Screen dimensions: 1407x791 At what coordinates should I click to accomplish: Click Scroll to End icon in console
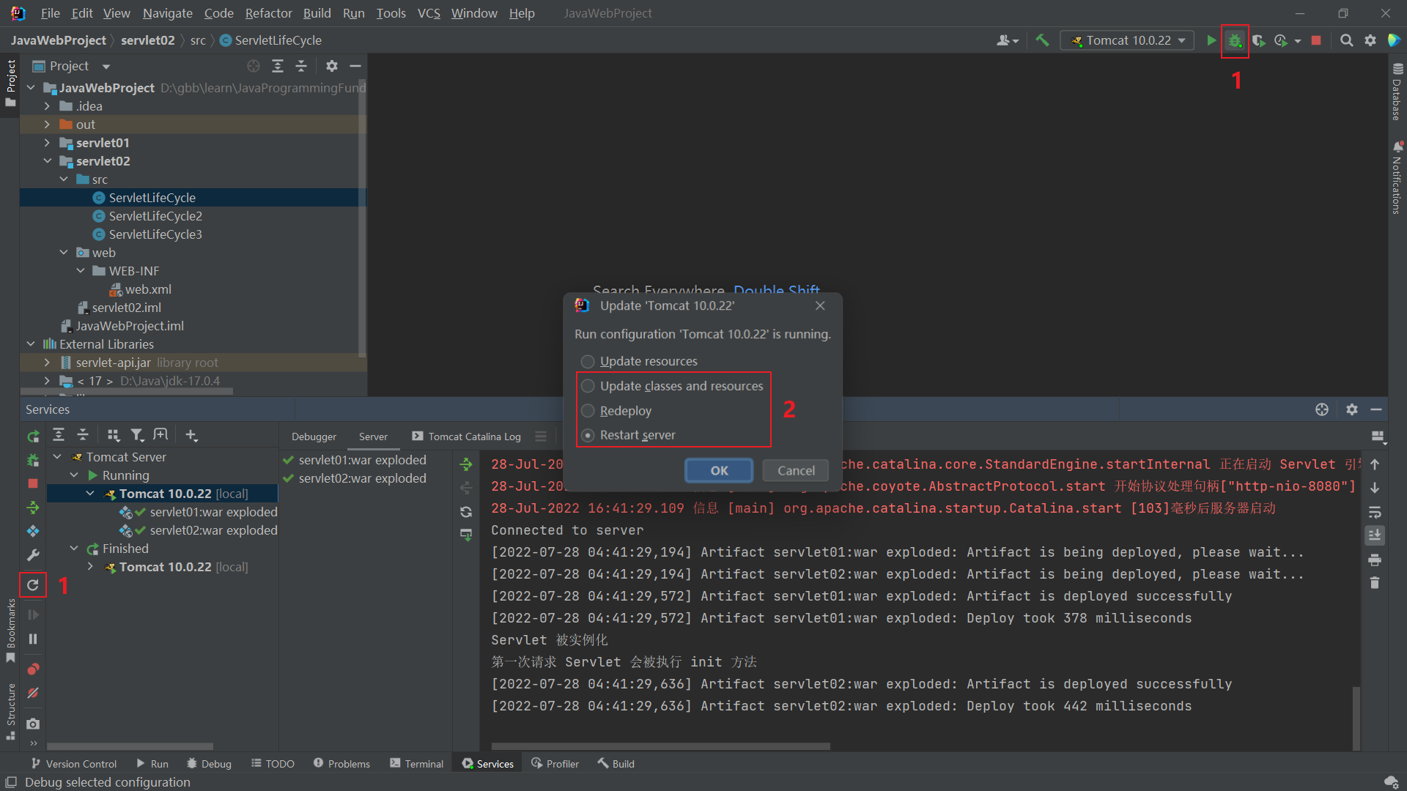pos(1375,535)
